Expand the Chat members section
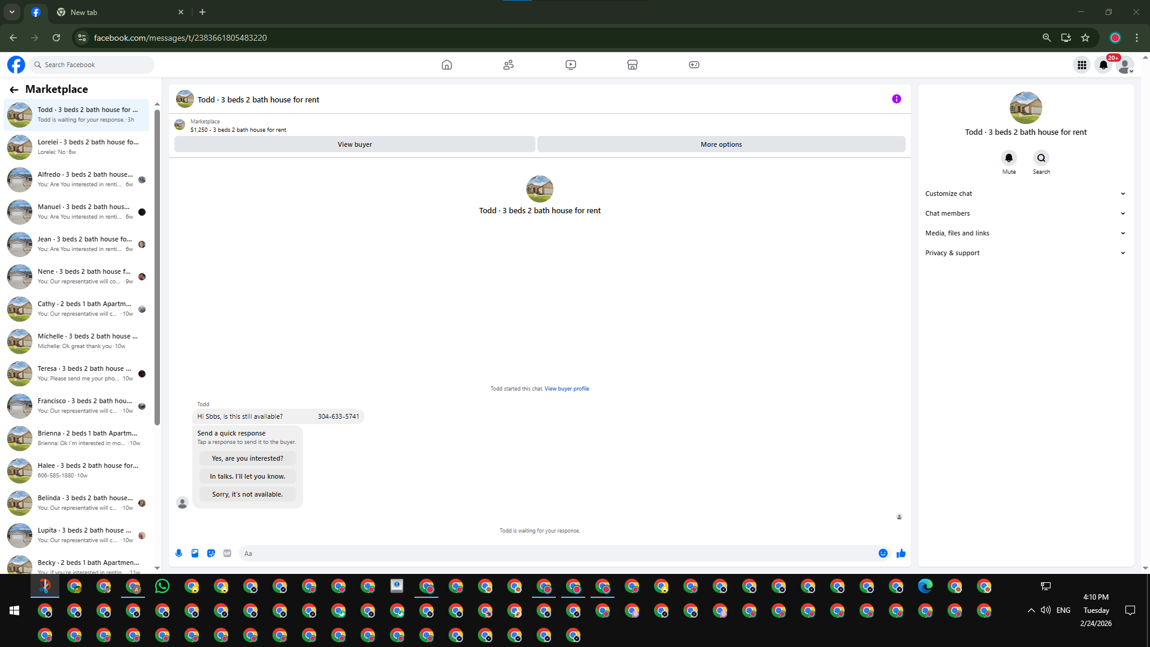Screen dimensions: 1150x647 coord(1025,213)
